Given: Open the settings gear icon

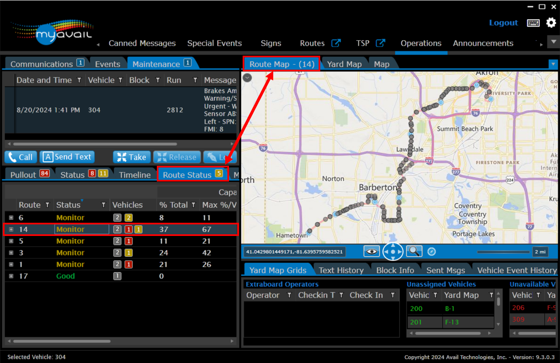Looking at the screenshot, I should [551, 23].
